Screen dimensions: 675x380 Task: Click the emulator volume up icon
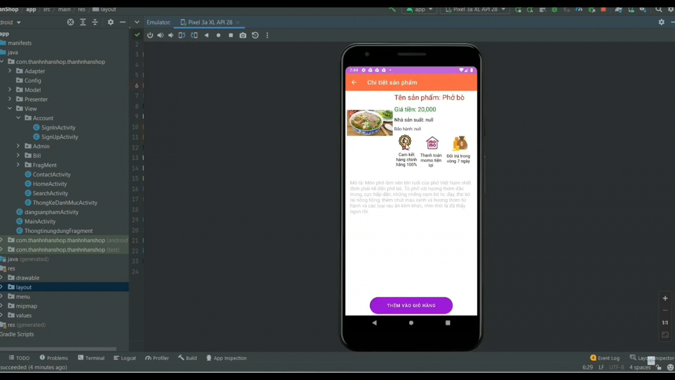click(x=160, y=35)
